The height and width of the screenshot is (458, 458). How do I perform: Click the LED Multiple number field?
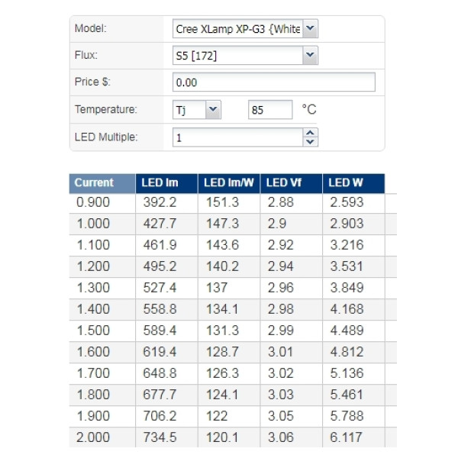(238, 137)
